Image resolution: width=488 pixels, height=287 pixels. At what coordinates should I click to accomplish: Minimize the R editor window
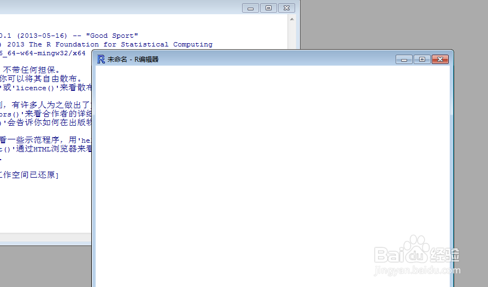404,60
